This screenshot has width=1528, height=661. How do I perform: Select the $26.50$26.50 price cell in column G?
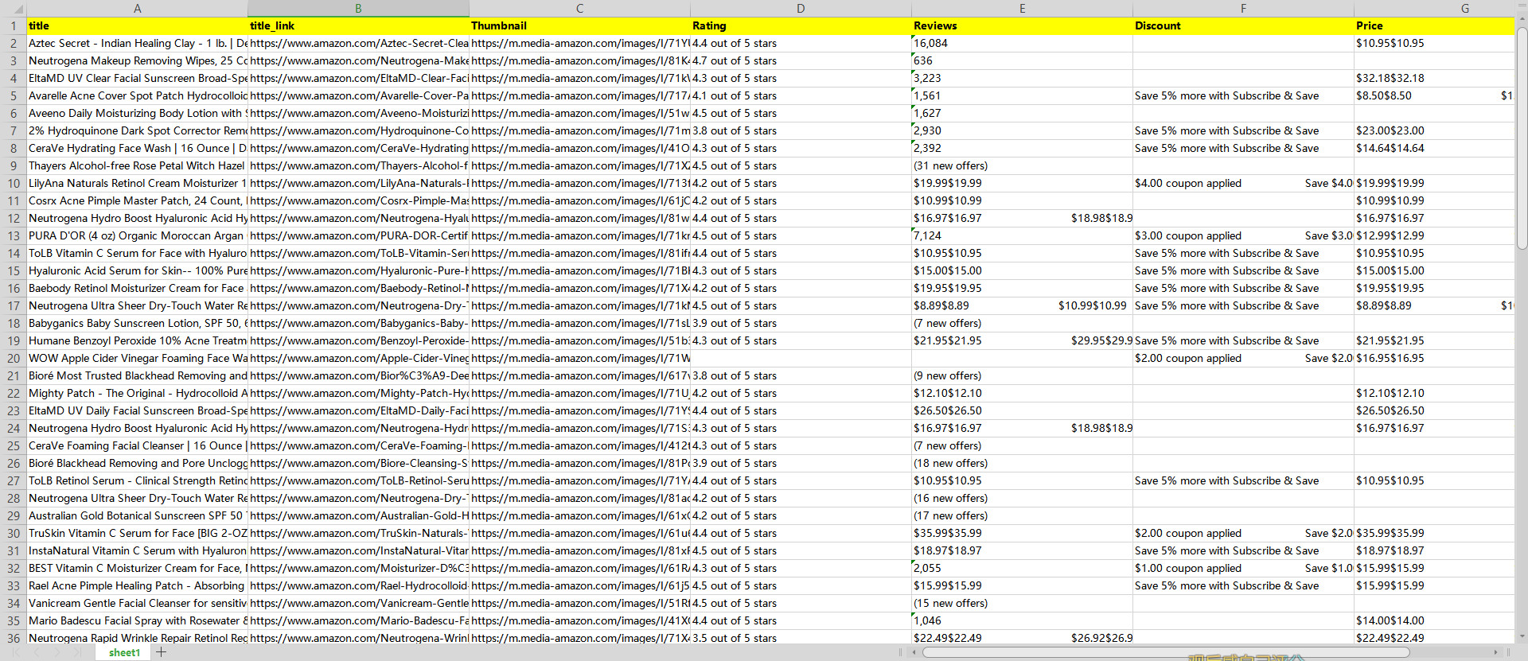pyautogui.click(x=1434, y=410)
